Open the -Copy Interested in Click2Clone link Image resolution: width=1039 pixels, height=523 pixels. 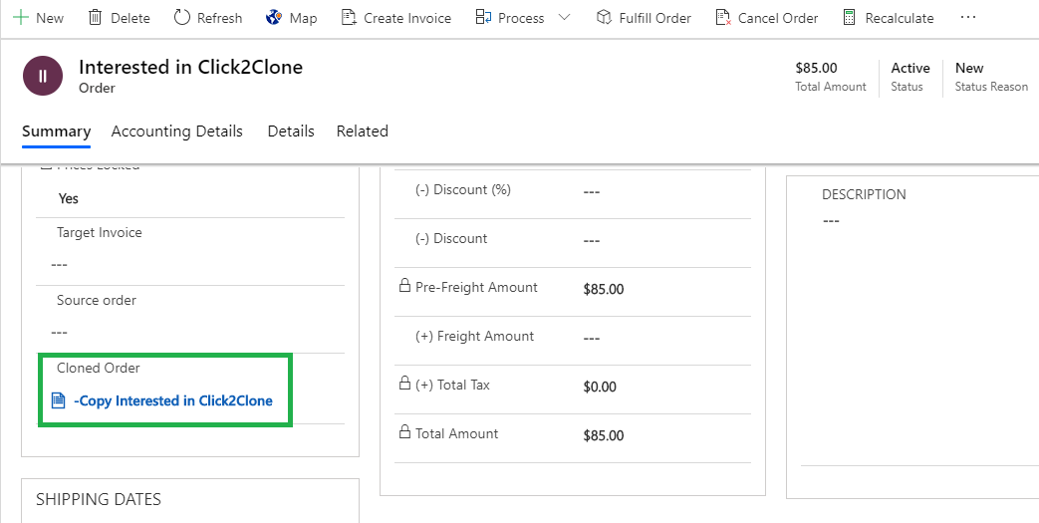[173, 400]
